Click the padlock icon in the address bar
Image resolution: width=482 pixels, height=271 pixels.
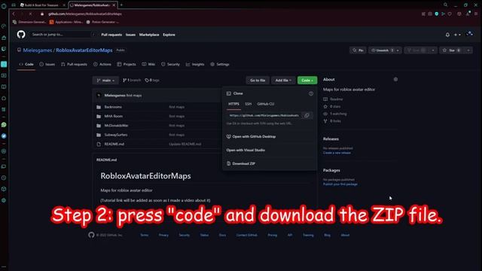[42, 14]
